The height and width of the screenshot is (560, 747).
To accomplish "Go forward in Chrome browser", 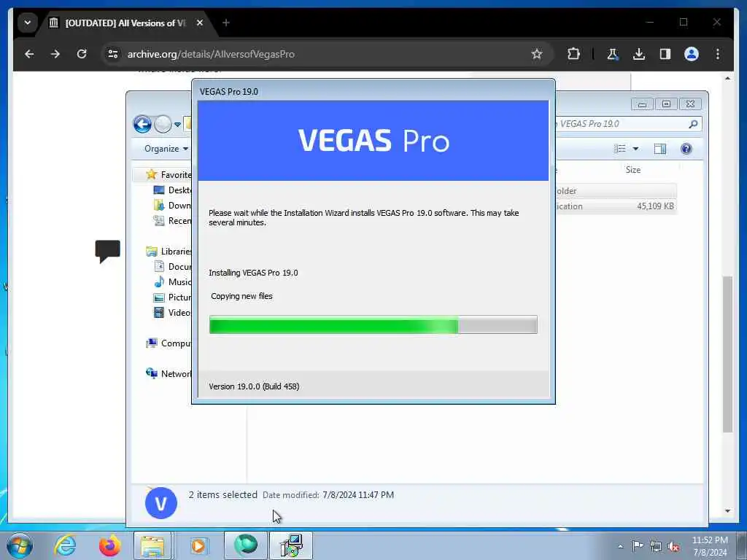I will [x=55, y=54].
